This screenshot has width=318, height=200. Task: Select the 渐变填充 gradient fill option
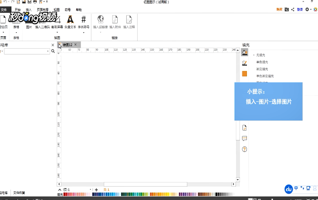click(x=262, y=69)
